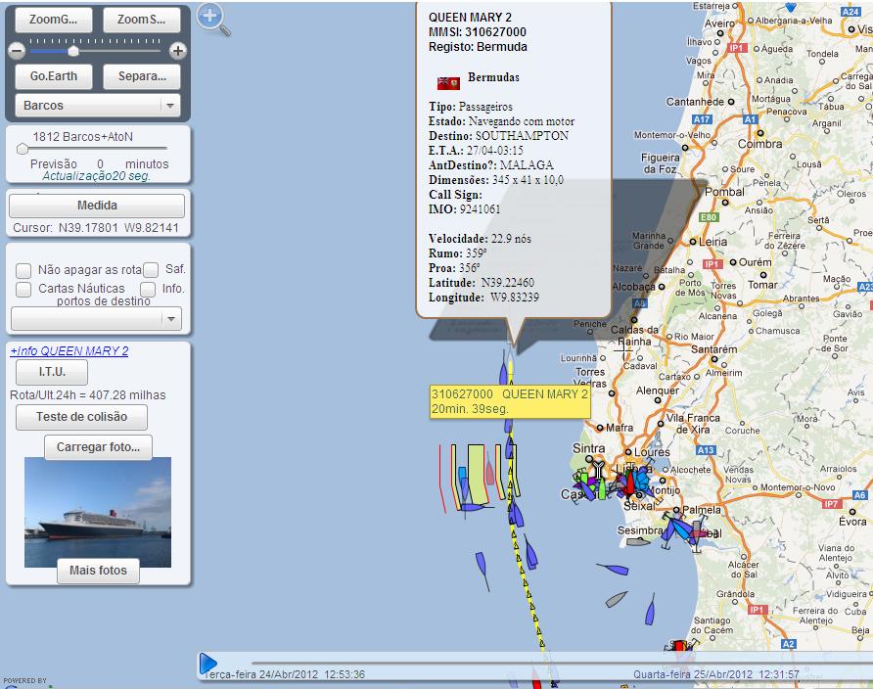The width and height of the screenshot is (873, 689).
Task: Click the A24 highway marker
Action: [x=850, y=12]
